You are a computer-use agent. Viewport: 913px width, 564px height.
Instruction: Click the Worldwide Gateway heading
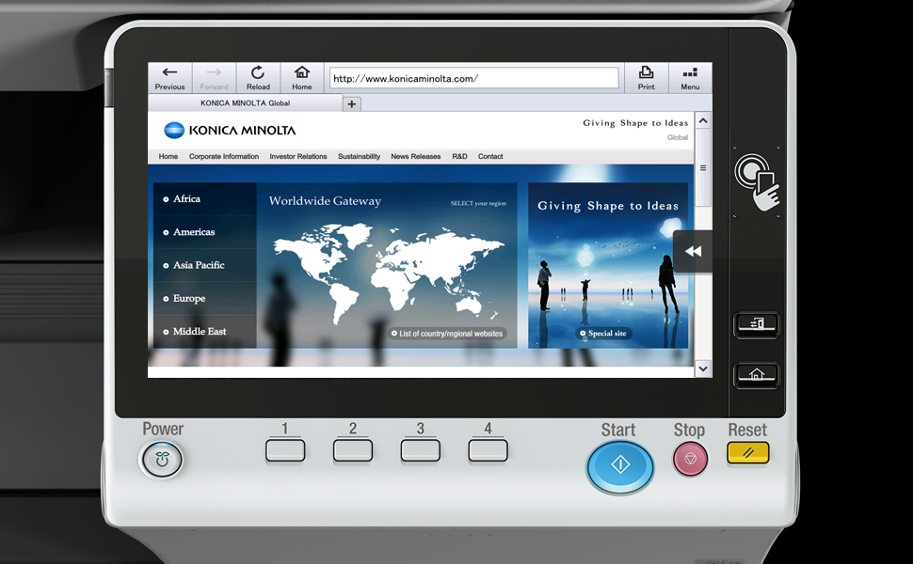(325, 201)
